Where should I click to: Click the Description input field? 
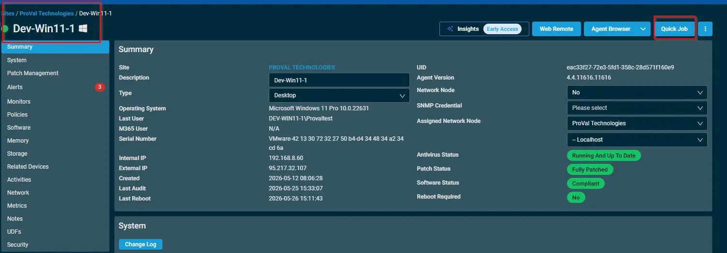click(339, 80)
